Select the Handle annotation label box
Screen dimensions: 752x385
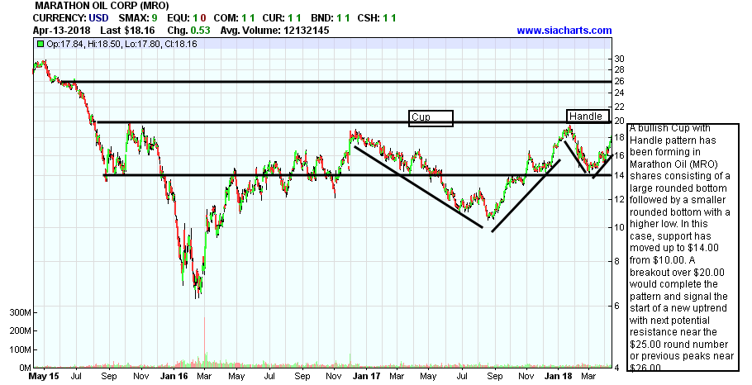point(588,116)
